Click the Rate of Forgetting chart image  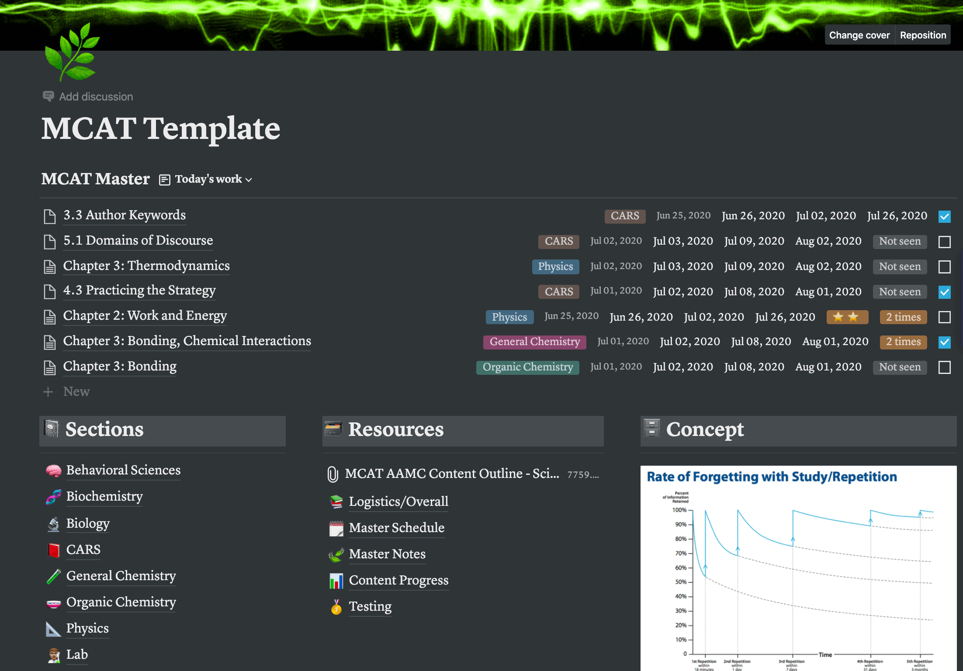point(798,568)
